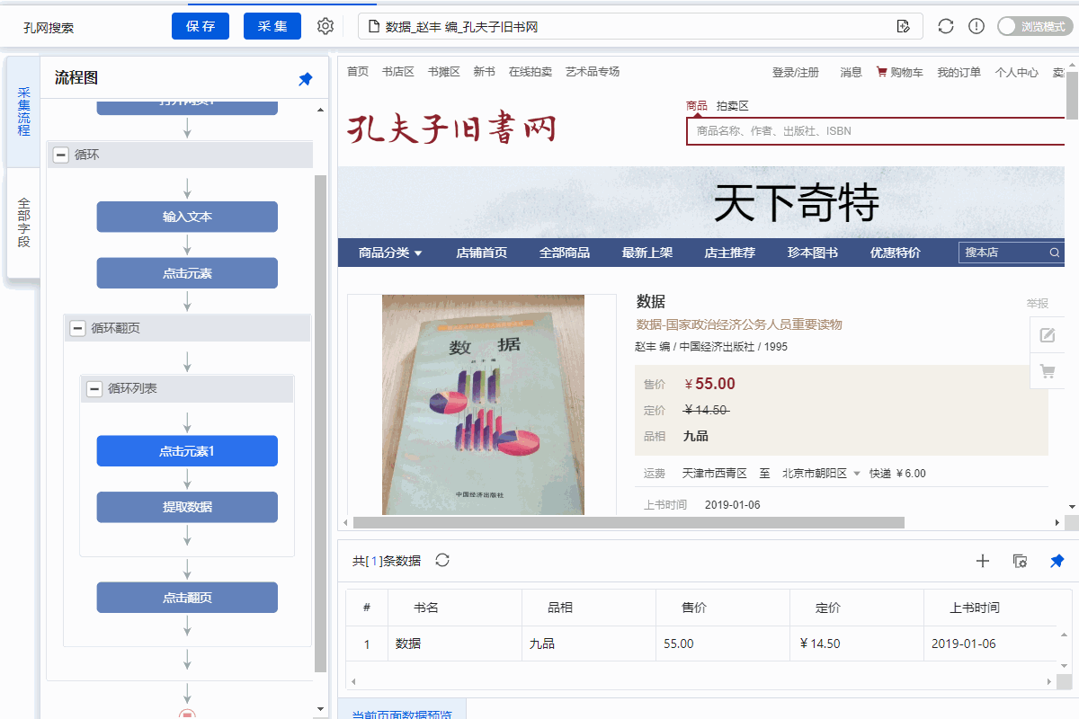This screenshot has height=719, width=1079.
Task: Click the web page horizontal scrollbar
Action: (x=629, y=522)
